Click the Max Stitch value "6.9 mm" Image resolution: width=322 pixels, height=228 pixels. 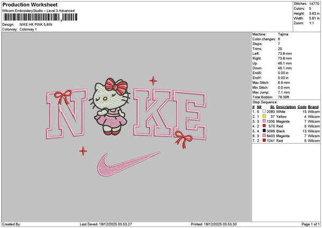tap(284, 83)
